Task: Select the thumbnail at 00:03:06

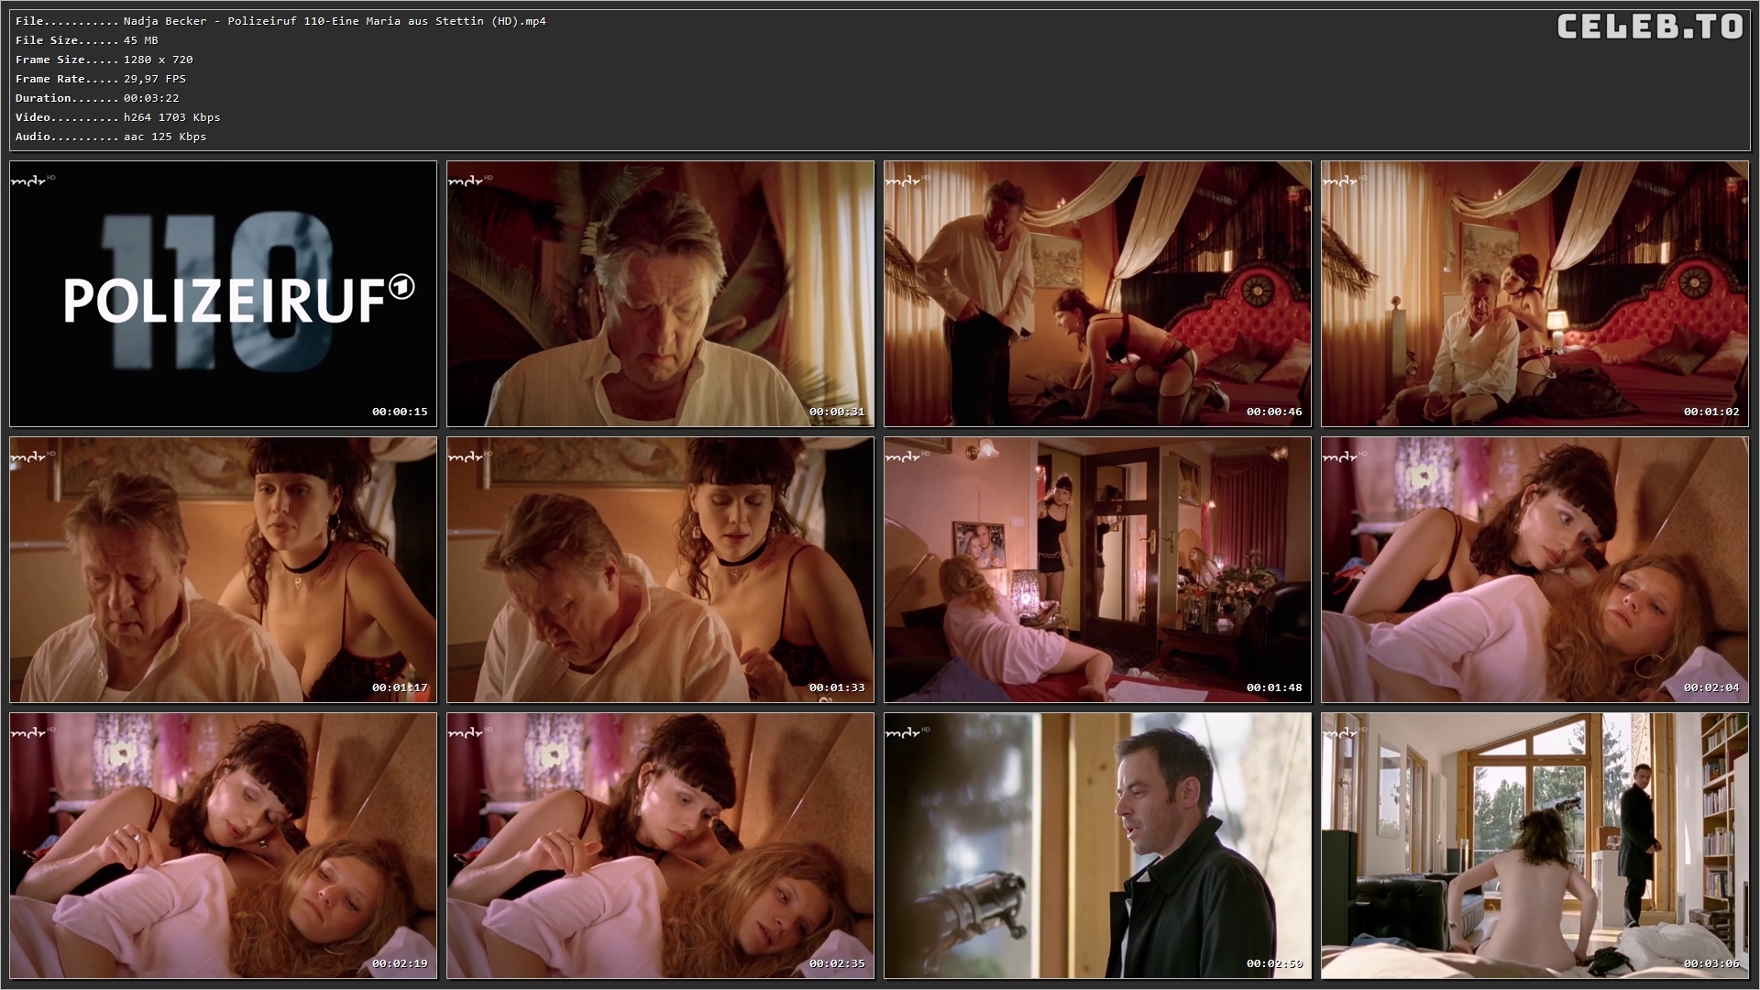Action: (1534, 845)
